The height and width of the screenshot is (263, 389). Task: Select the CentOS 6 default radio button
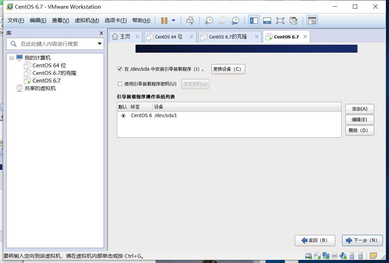(123, 116)
